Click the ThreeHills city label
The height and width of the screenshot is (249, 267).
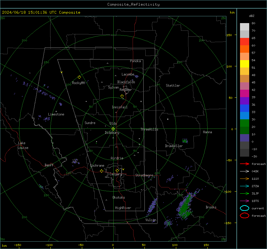pyautogui.click(x=149, y=129)
